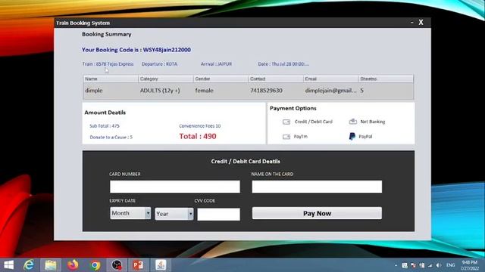Click the 'Convenience Fees 10' text
485x272 pixels.
point(200,126)
